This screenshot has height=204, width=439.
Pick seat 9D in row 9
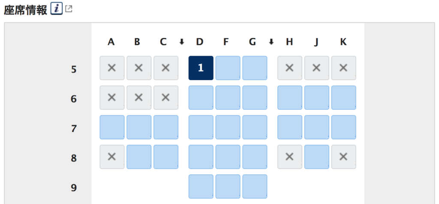201,187
